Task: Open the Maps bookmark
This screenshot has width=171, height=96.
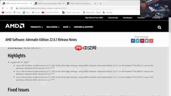Action: (17, 13)
